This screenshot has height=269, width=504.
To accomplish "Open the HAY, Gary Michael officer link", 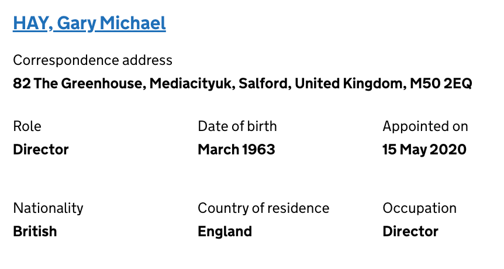I will (x=89, y=23).
